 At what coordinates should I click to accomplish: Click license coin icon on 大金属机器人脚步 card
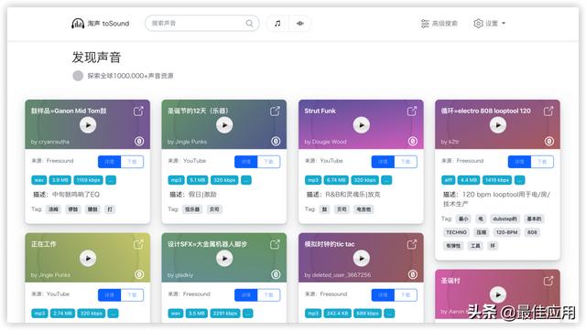[276, 275]
